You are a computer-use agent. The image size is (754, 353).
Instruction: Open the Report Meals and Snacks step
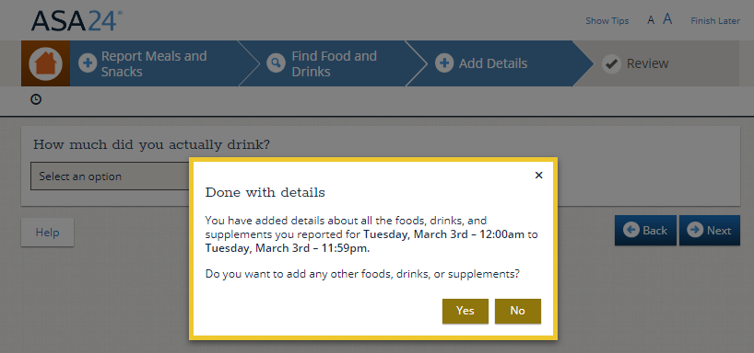(154, 63)
